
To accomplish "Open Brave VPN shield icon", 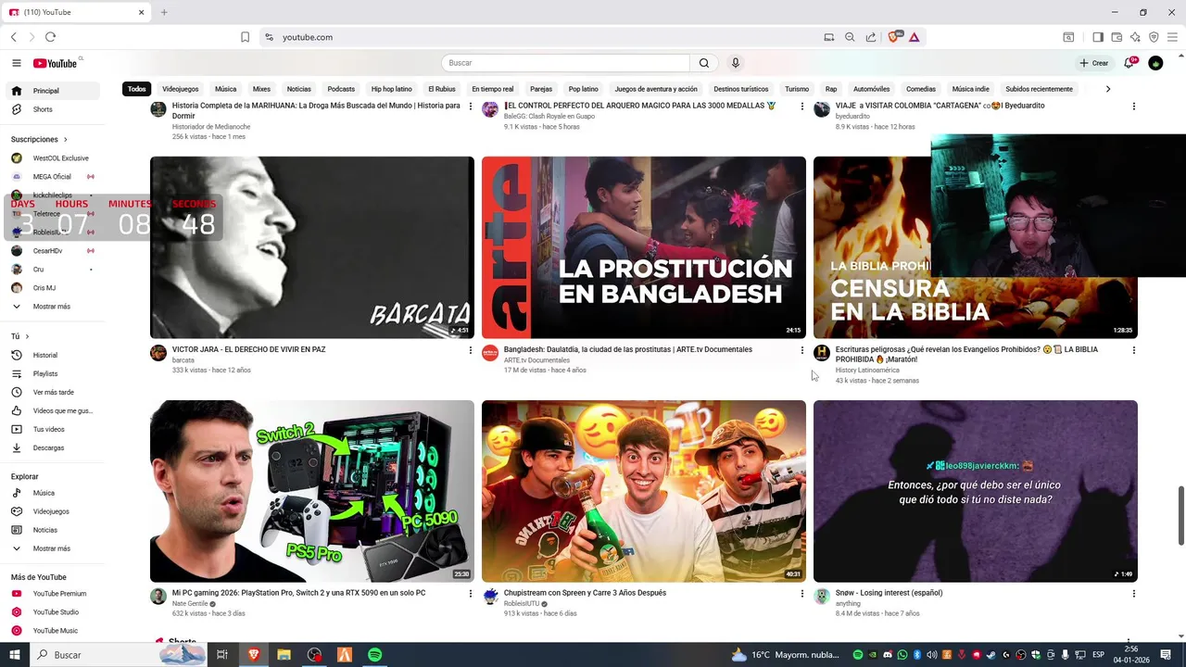I will point(1154,37).
